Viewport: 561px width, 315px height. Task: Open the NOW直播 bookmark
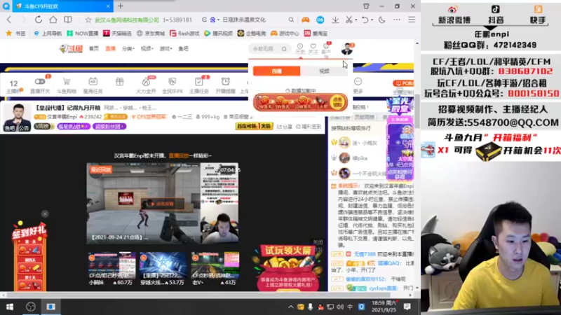pyautogui.click(x=83, y=33)
